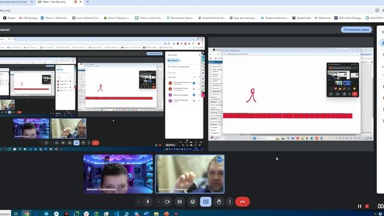Turn on captions in Meet
The width and height of the screenshot is (384, 216).
coord(179,202)
